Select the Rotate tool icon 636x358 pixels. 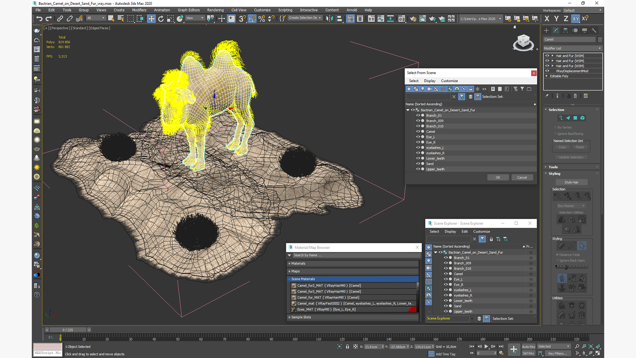[x=161, y=19]
